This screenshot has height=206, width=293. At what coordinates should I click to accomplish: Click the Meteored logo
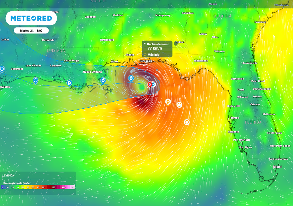coord(31,18)
